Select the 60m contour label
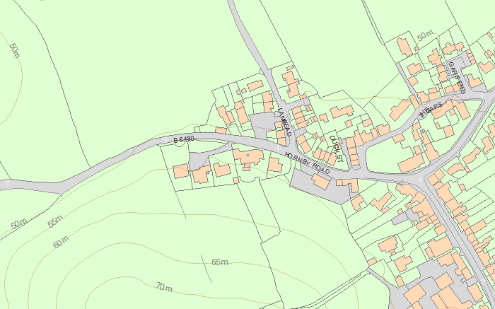Image resolution: width=495 pixels, height=309 pixels. [61, 242]
